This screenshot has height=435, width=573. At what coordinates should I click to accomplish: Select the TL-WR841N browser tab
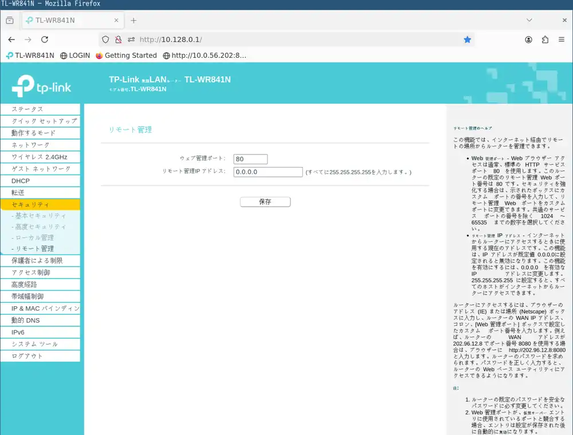click(73, 21)
